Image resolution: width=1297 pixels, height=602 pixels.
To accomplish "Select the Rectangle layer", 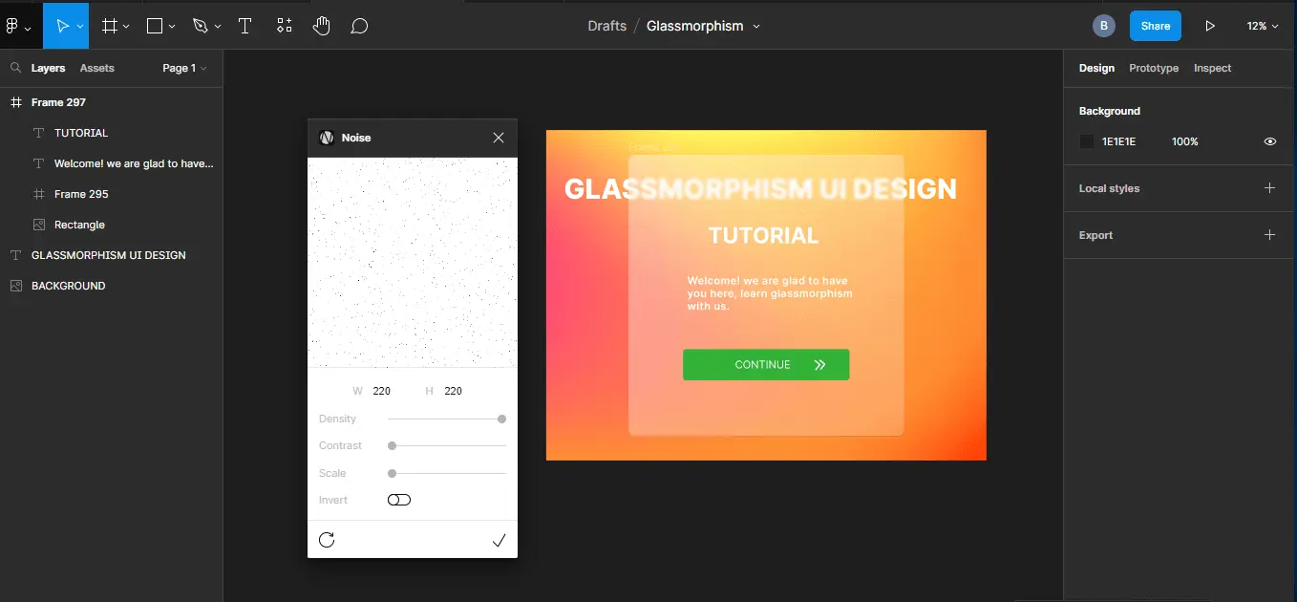I will tap(111, 225).
